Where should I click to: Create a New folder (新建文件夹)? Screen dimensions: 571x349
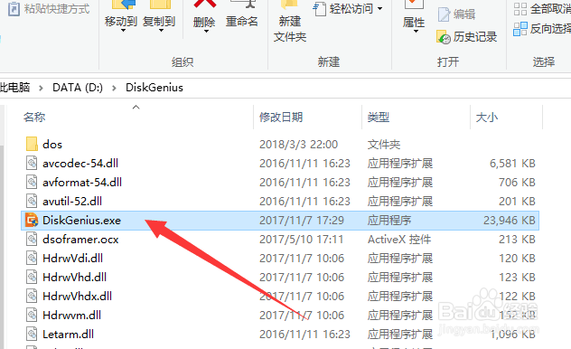[290, 22]
